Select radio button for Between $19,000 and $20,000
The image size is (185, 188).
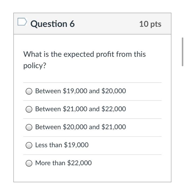point(29,91)
